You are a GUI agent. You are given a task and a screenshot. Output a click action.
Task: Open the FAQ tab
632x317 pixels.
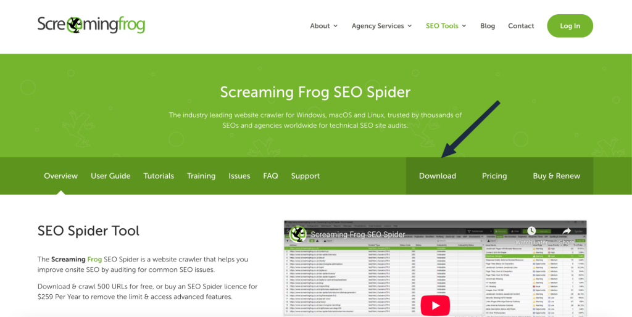(x=270, y=176)
